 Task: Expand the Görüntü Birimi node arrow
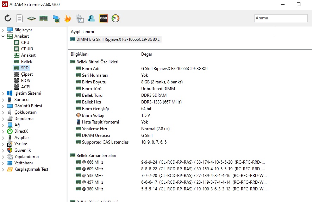click(3, 106)
